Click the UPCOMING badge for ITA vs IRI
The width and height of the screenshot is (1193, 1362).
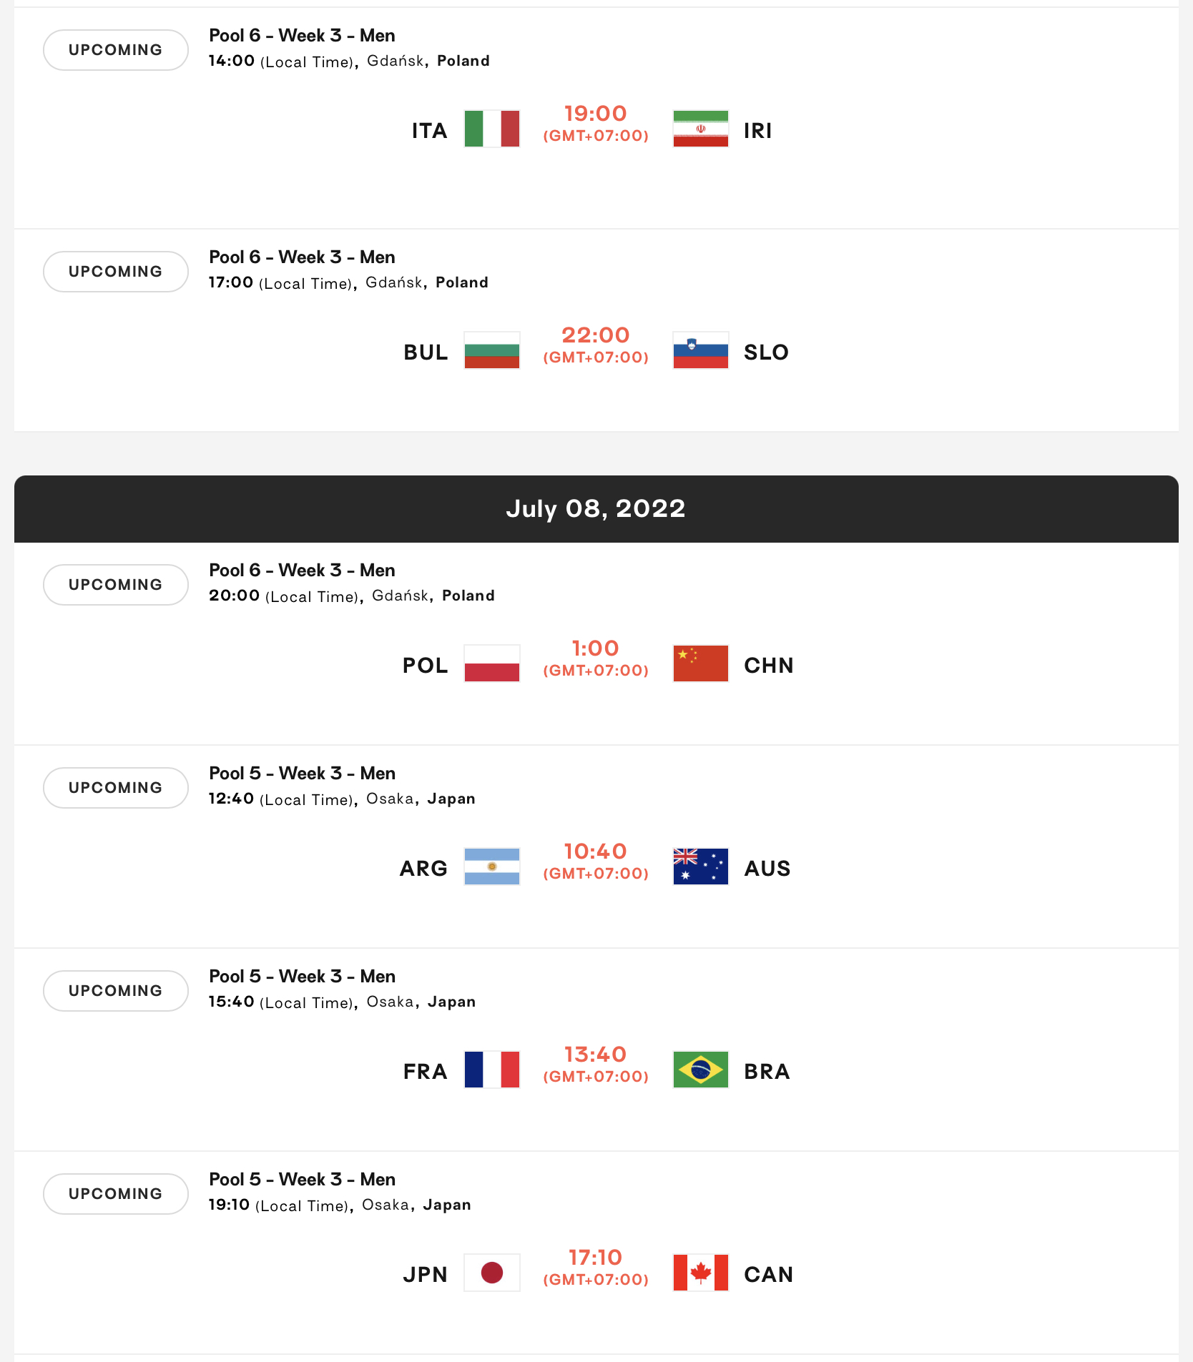116,50
